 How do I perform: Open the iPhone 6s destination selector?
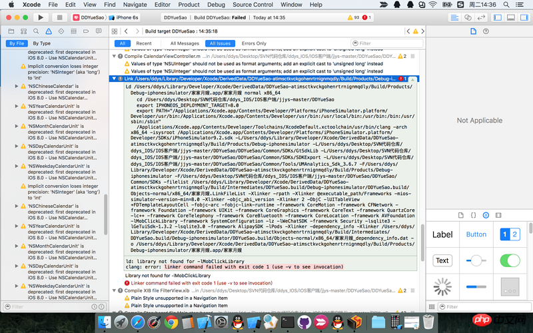(x=124, y=17)
